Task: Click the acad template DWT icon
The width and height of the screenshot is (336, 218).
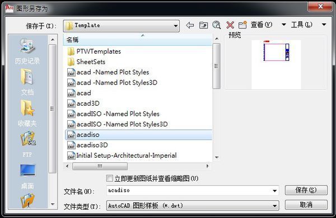Action: [x=71, y=93]
